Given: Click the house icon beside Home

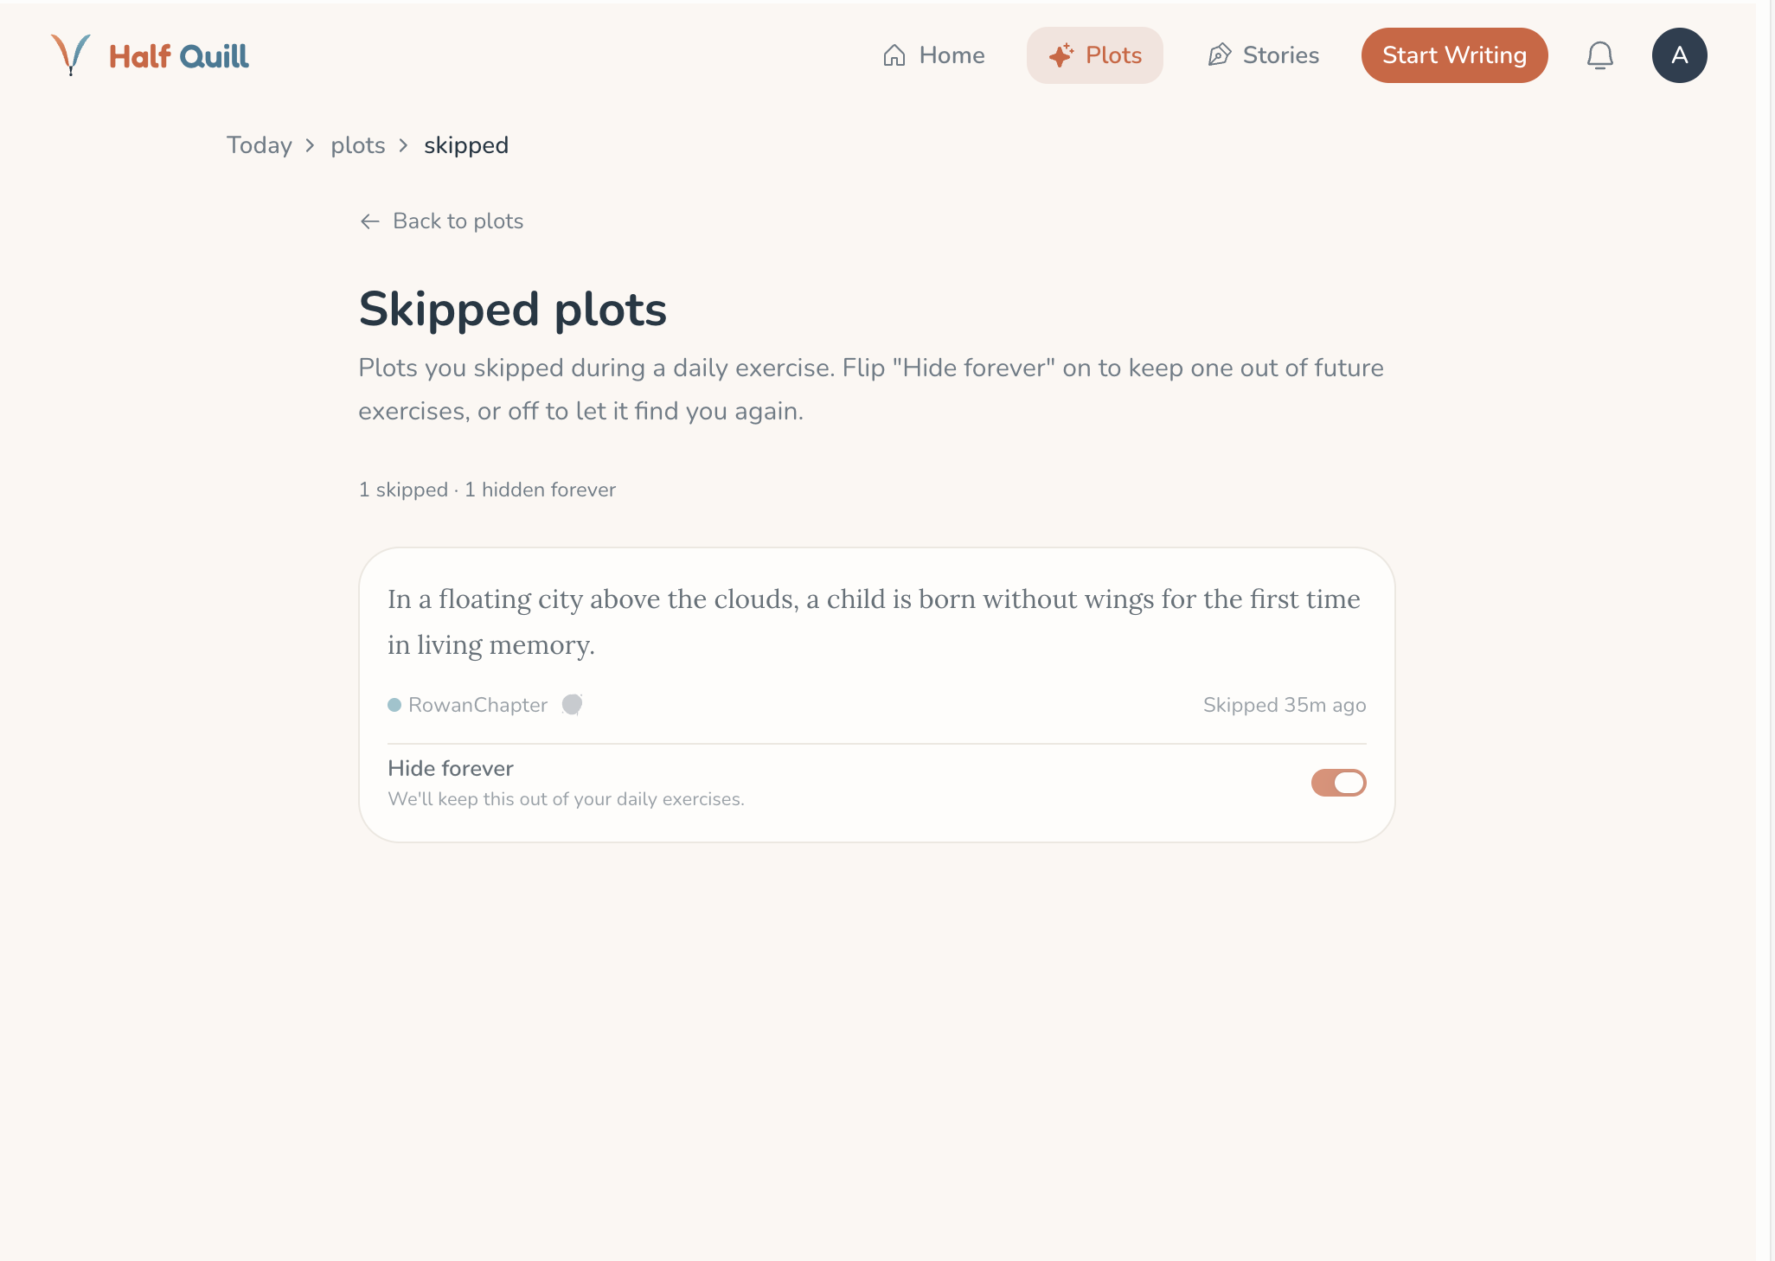Looking at the screenshot, I should pos(894,55).
